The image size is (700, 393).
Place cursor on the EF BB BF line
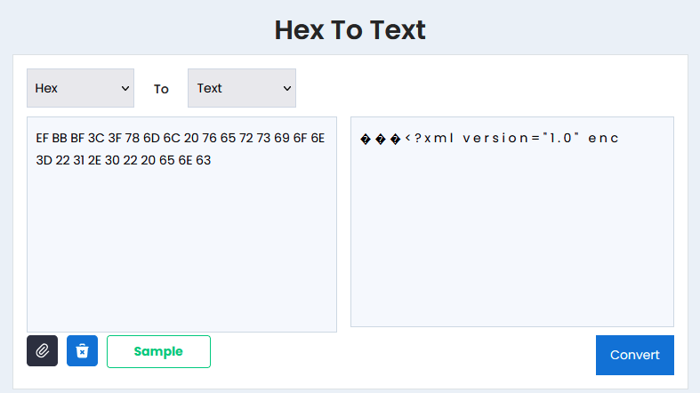[181, 139]
